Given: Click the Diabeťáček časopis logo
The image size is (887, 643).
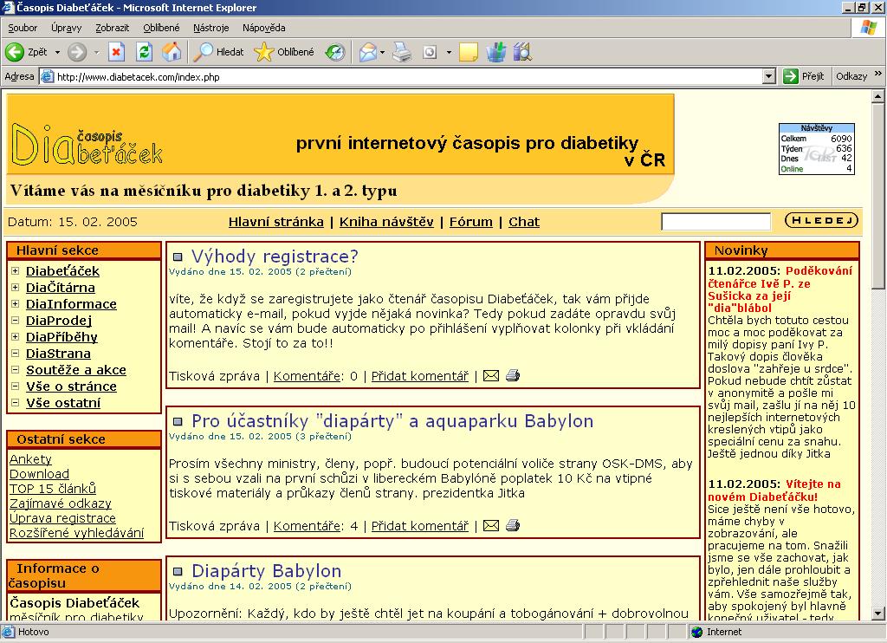Looking at the screenshot, I should pos(87,146).
